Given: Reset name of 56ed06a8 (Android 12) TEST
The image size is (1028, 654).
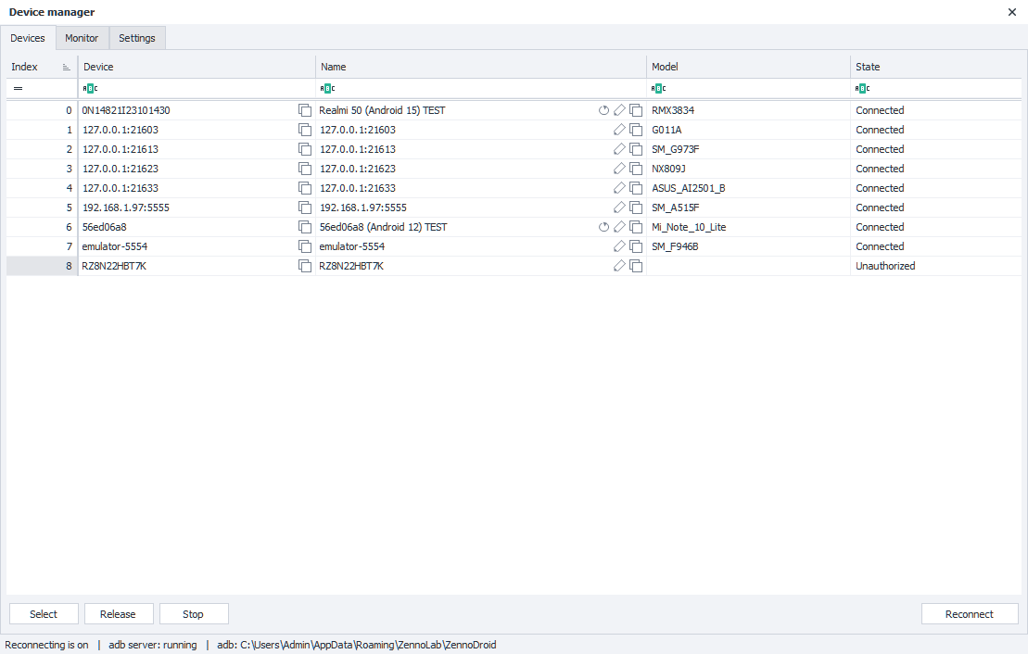Looking at the screenshot, I should click(603, 227).
